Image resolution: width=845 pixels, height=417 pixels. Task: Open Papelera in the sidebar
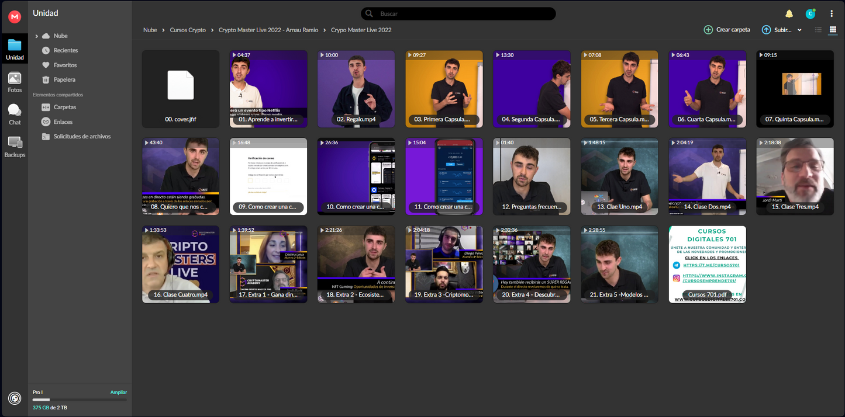64,79
